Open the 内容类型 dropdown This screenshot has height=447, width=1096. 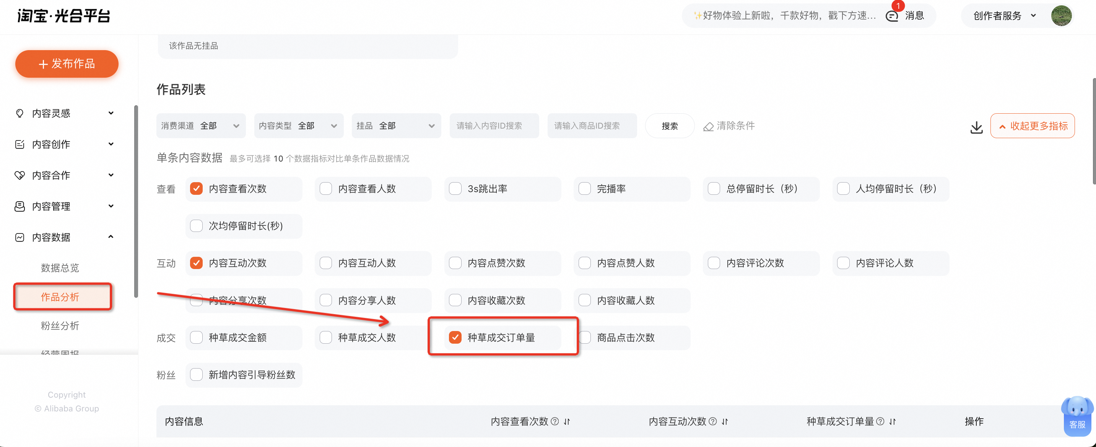[299, 126]
